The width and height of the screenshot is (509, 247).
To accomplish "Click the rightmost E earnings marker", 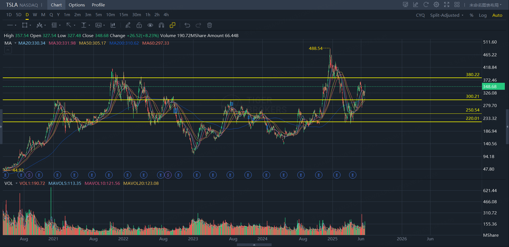I will pos(353,175).
